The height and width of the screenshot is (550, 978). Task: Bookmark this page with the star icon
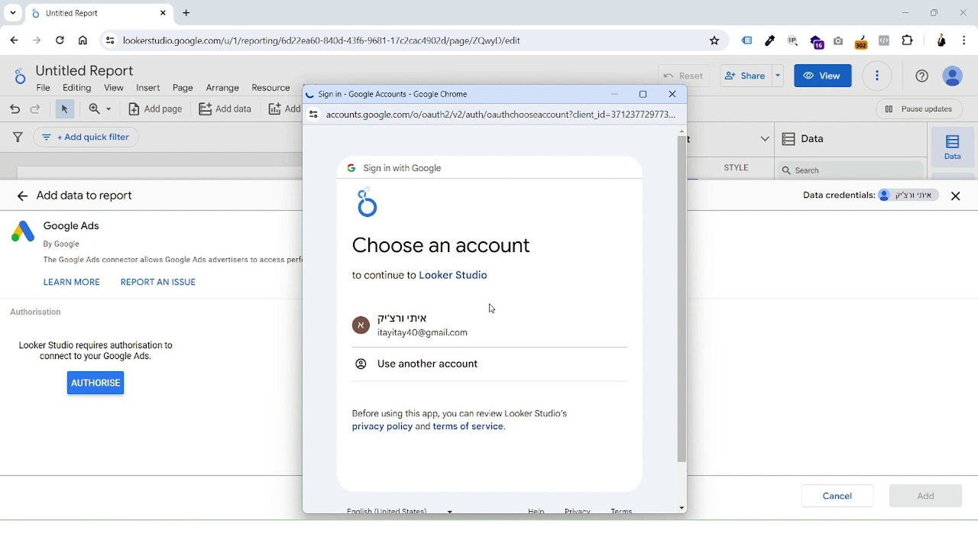[714, 40]
